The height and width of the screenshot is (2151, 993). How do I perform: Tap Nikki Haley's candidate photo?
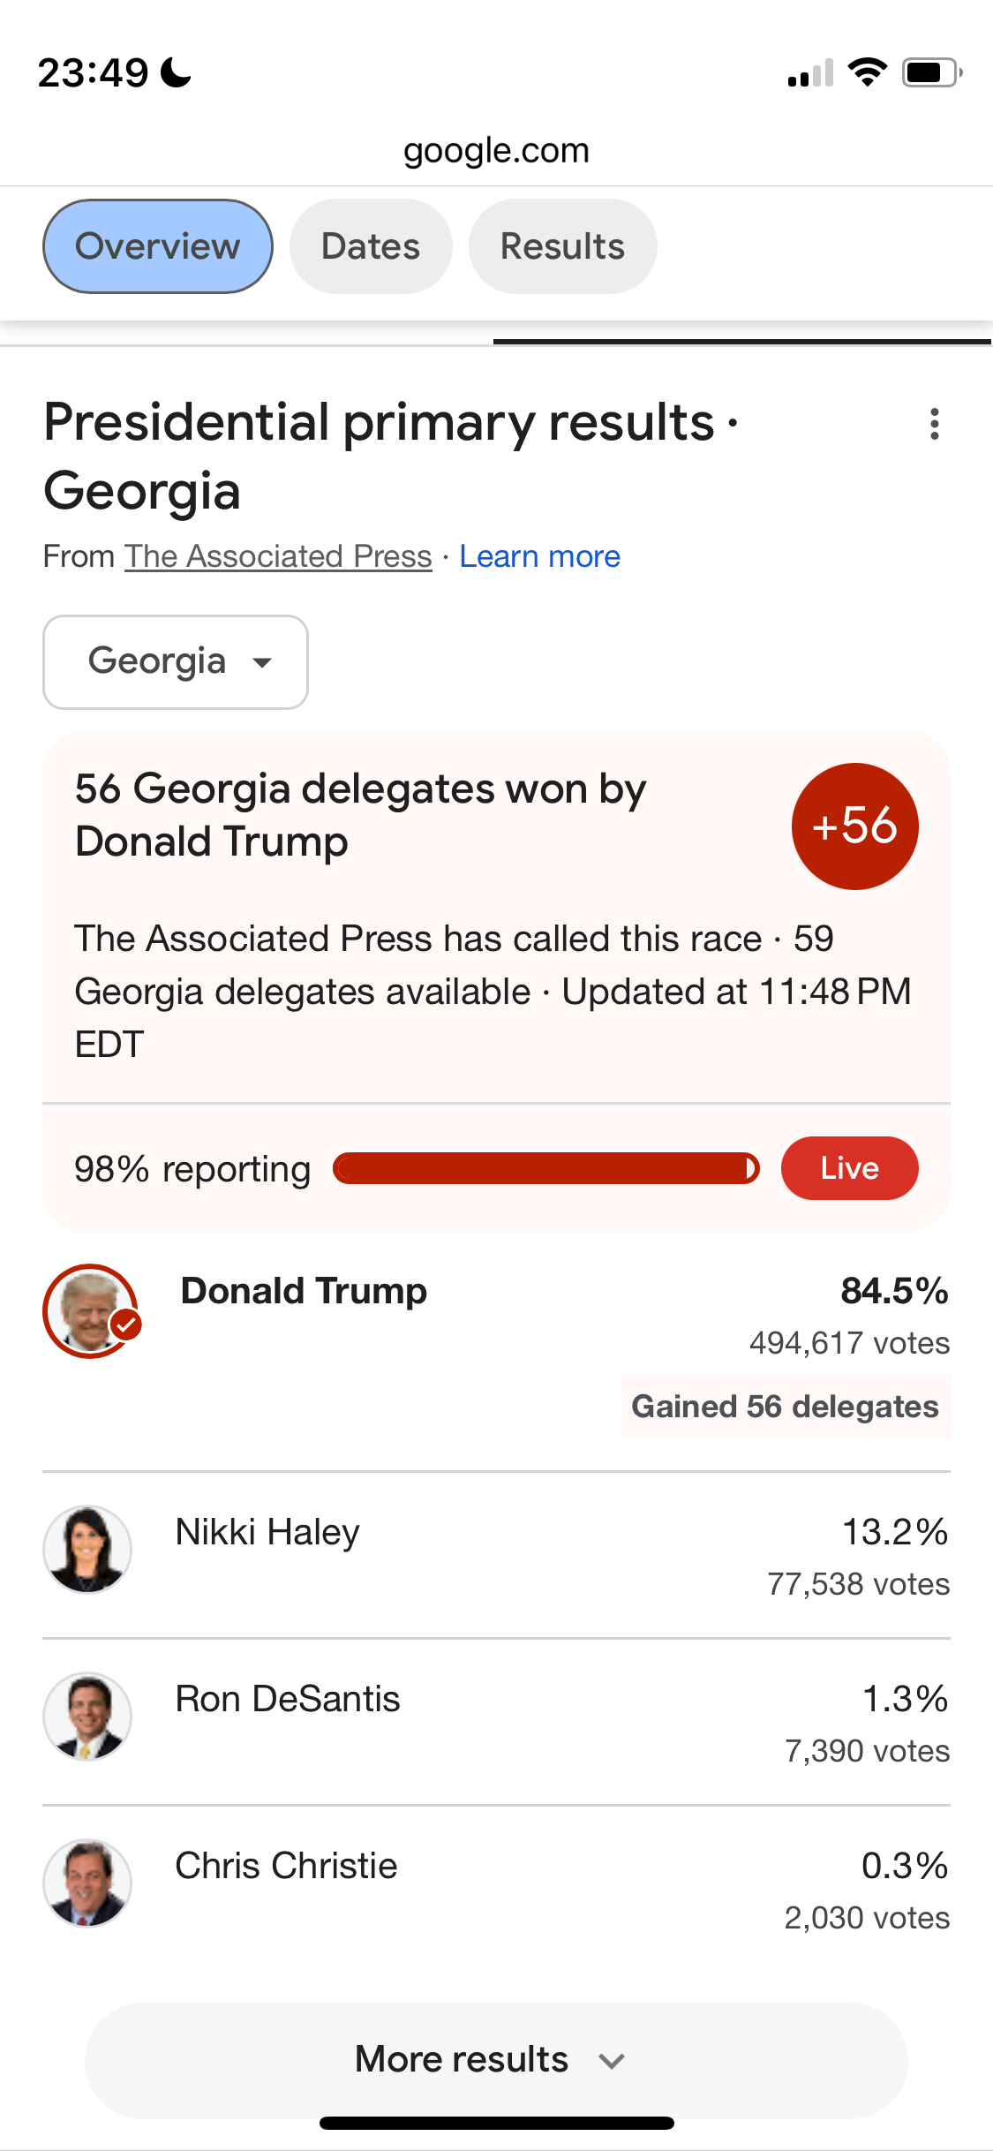tap(87, 1549)
